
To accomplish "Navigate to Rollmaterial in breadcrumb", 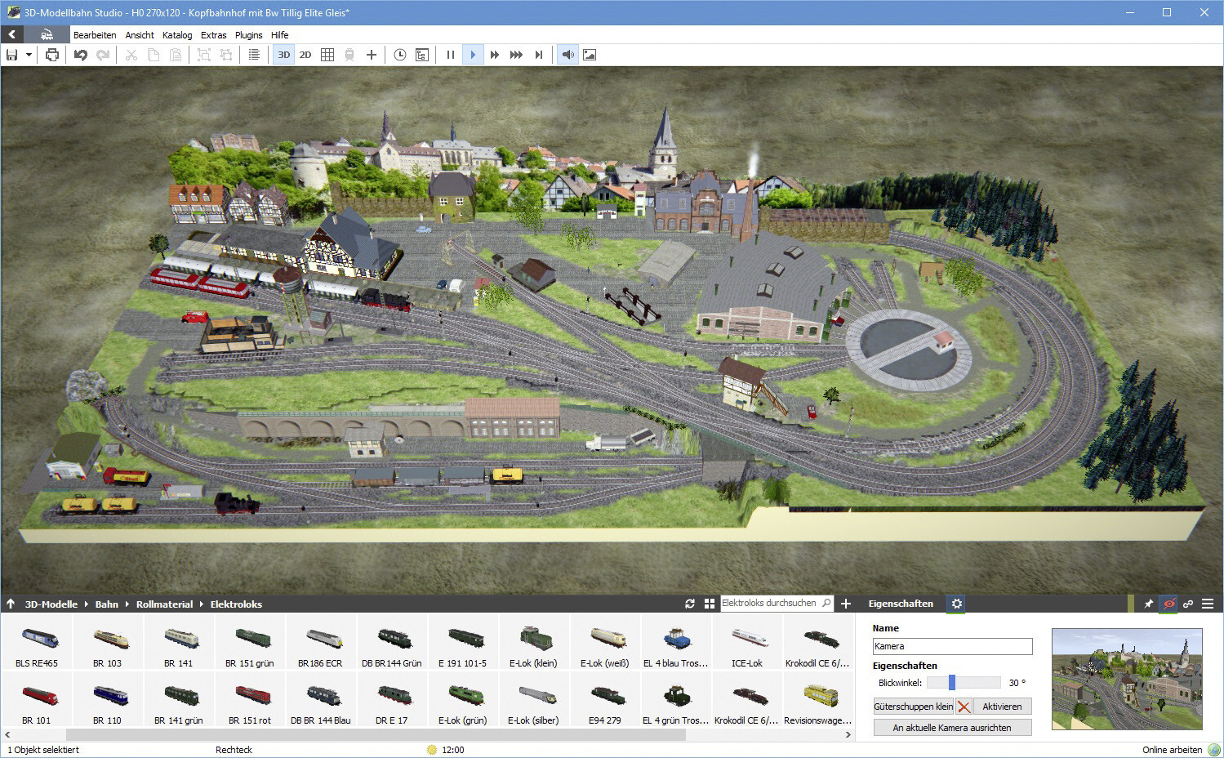I will click(165, 604).
